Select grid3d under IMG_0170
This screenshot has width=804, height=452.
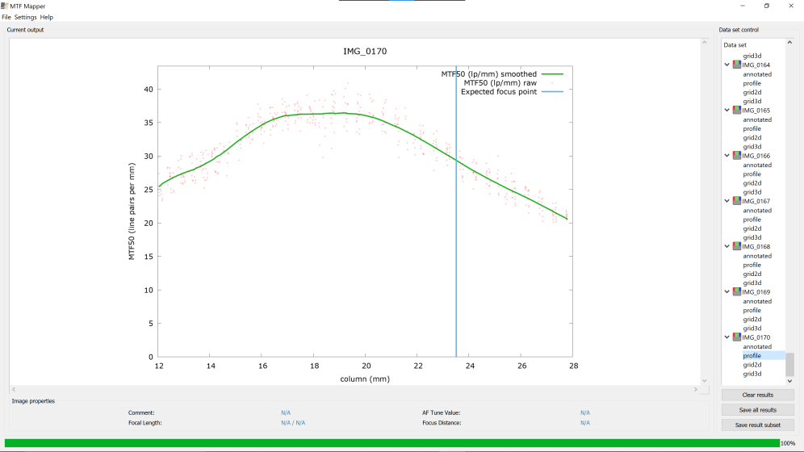752,374
